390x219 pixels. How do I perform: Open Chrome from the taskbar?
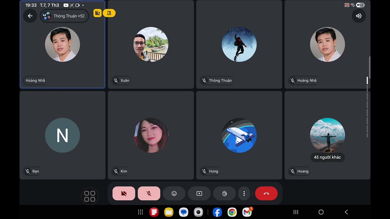point(232,212)
